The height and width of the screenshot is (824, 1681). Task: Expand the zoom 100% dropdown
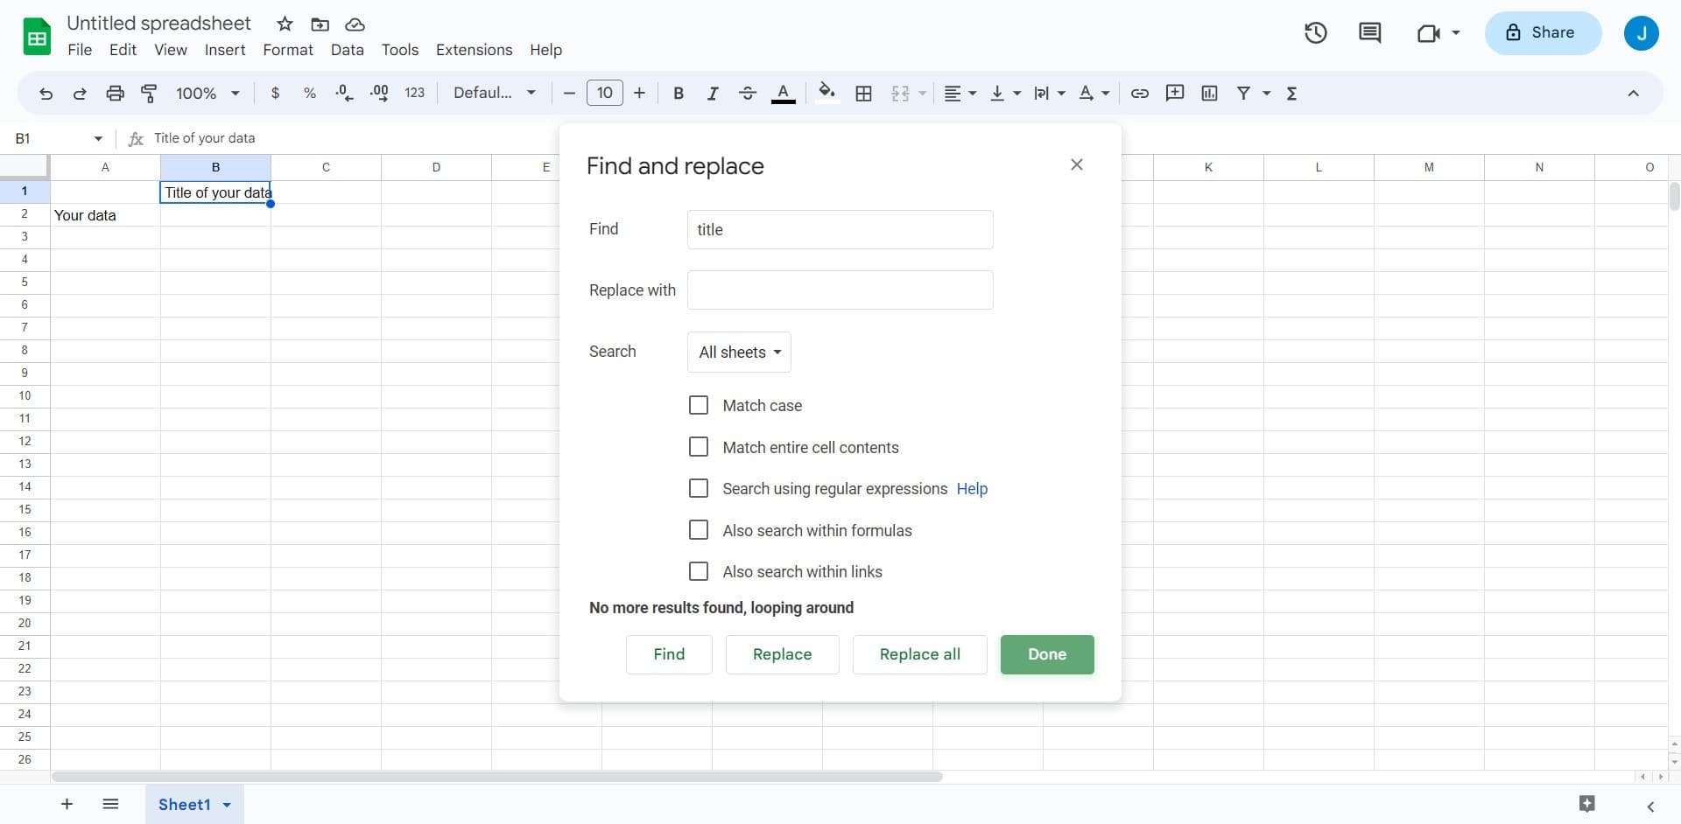(x=207, y=94)
